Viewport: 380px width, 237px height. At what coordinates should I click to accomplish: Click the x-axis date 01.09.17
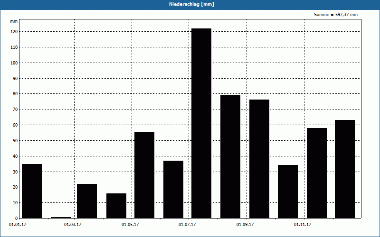pos(245,225)
